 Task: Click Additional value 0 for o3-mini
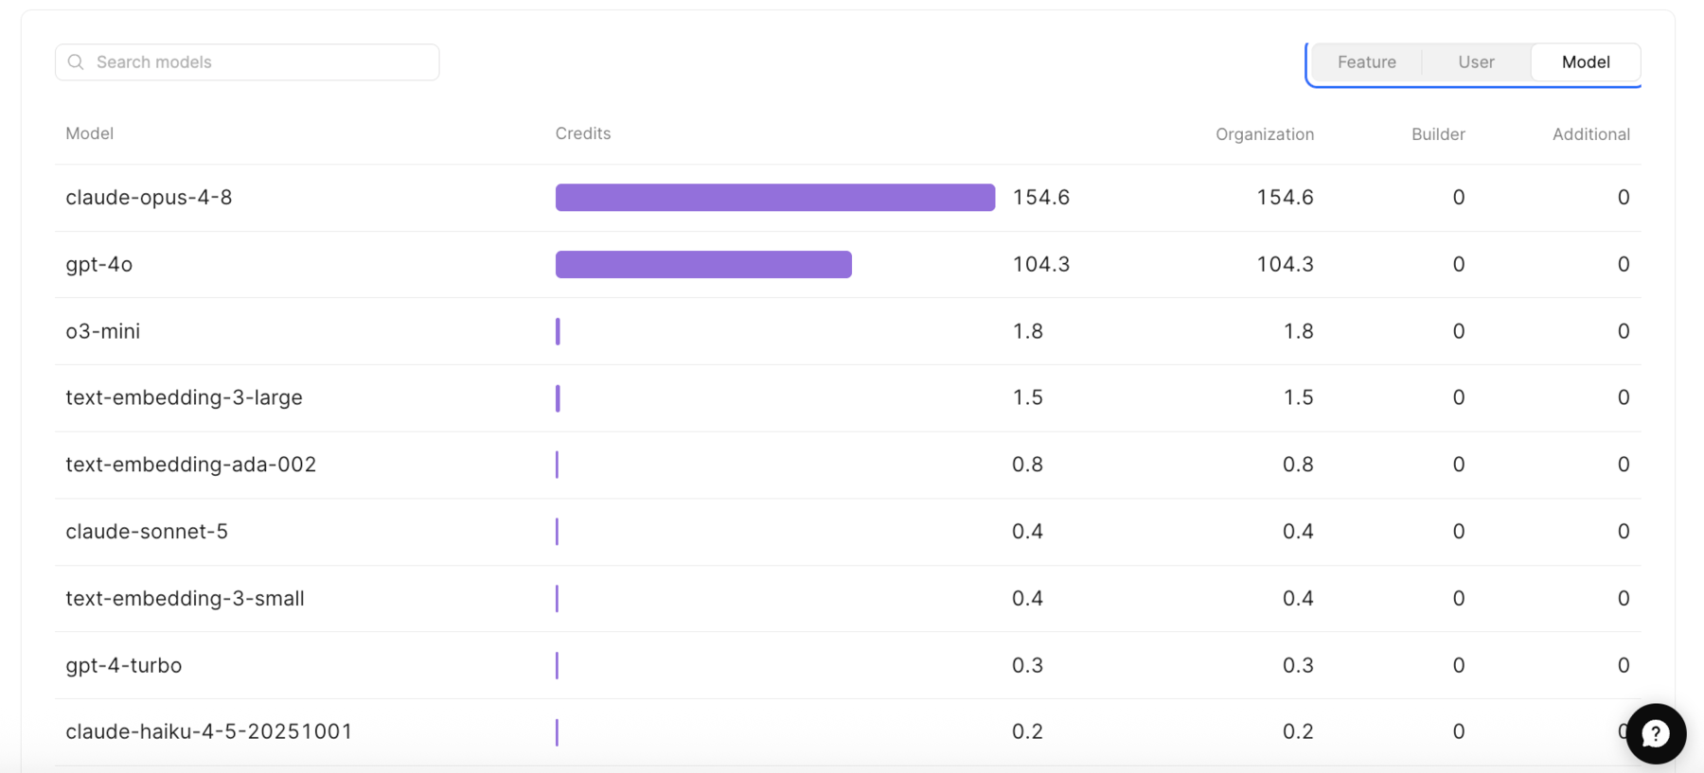click(x=1624, y=331)
